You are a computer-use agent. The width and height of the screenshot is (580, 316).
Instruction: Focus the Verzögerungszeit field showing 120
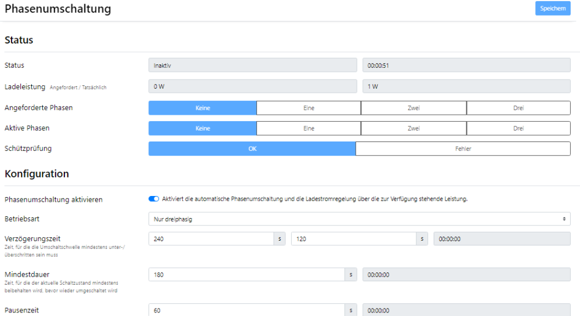point(353,239)
